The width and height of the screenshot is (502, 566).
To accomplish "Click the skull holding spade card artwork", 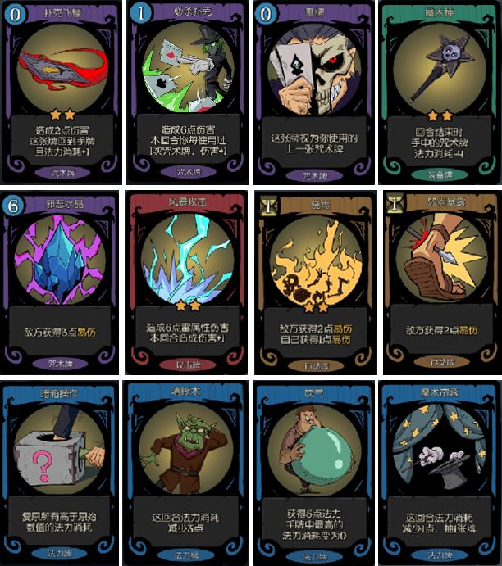I will (x=313, y=70).
